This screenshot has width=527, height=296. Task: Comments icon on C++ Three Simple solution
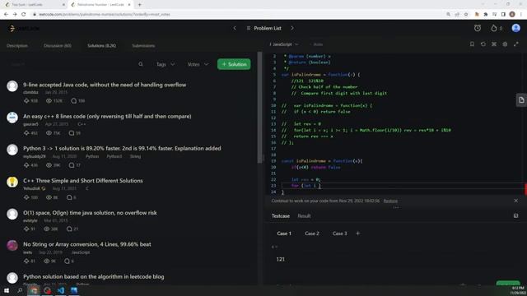69,197
